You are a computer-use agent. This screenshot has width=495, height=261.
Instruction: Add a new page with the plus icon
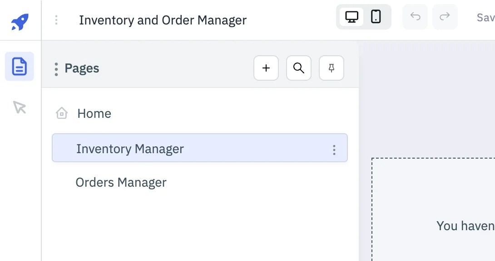(266, 68)
